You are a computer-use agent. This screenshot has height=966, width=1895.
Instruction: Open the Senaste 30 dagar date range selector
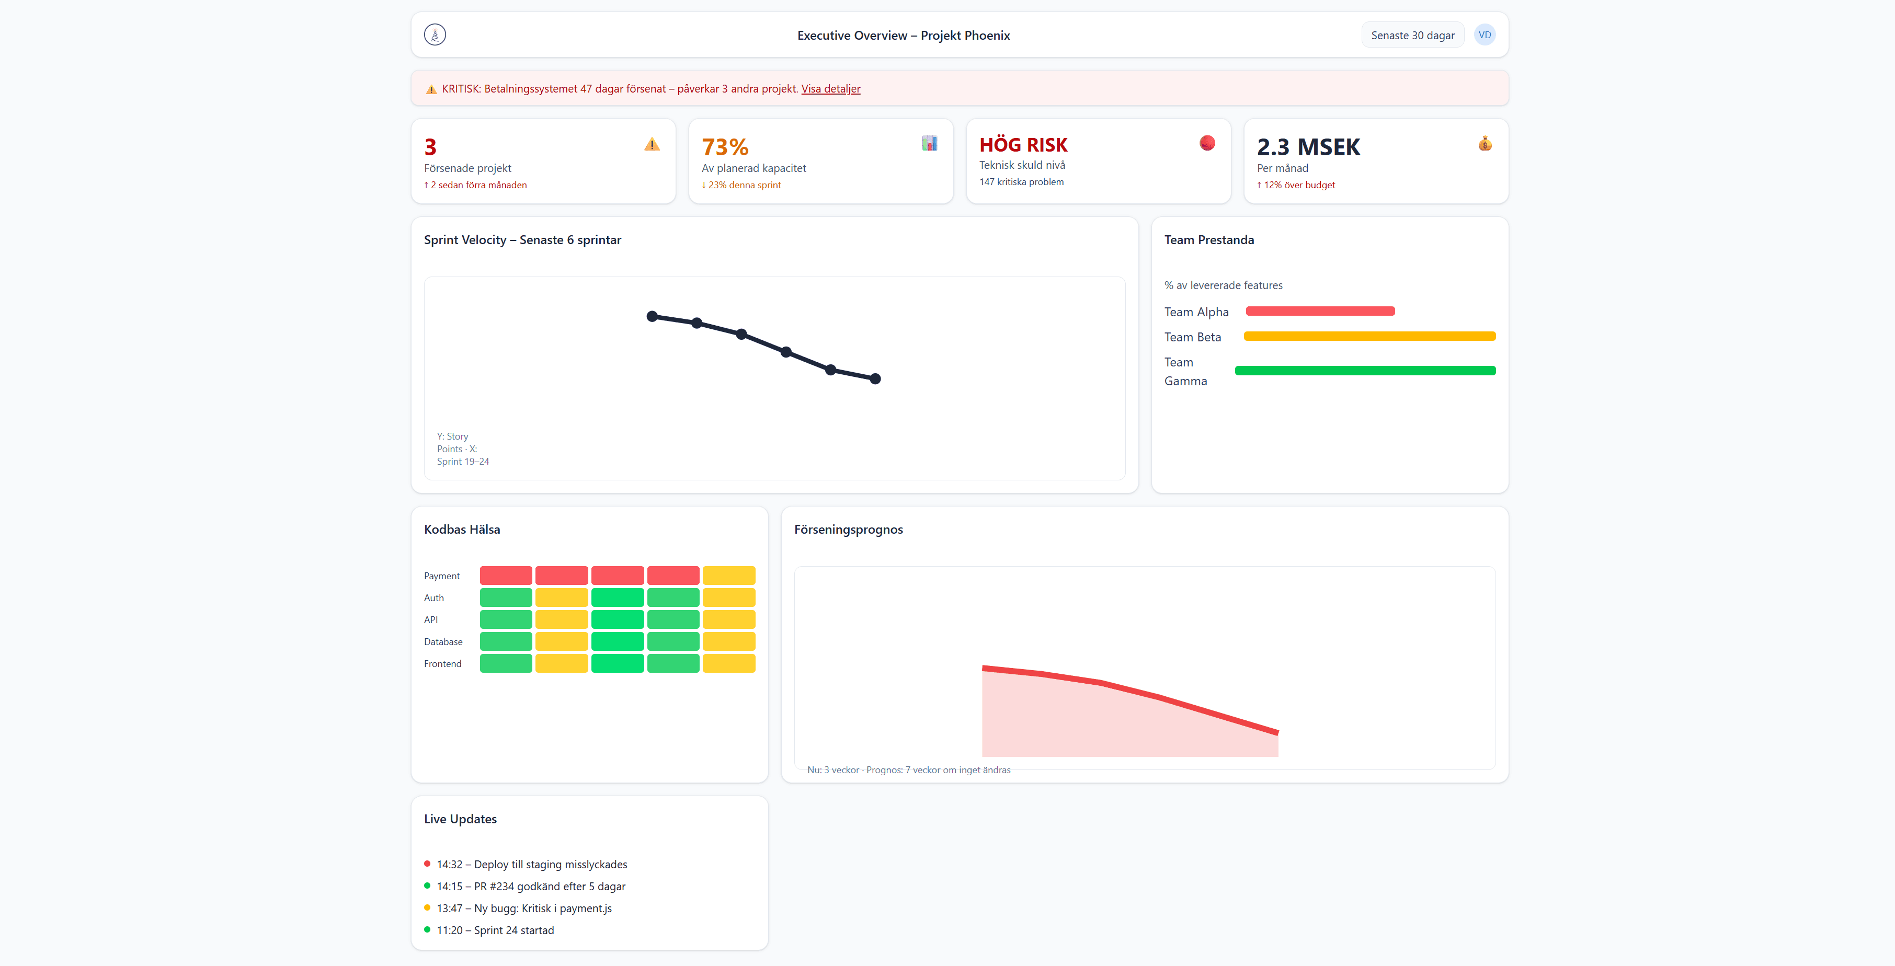coord(1412,34)
